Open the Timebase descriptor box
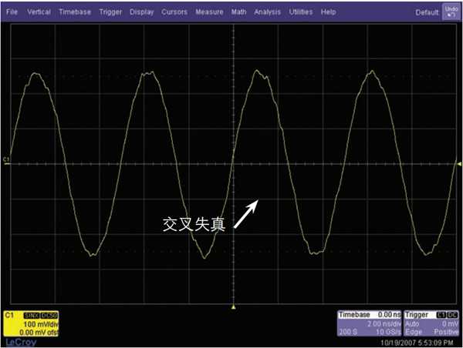The width and height of the screenshot is (463, 348). (x=370, y=323)
